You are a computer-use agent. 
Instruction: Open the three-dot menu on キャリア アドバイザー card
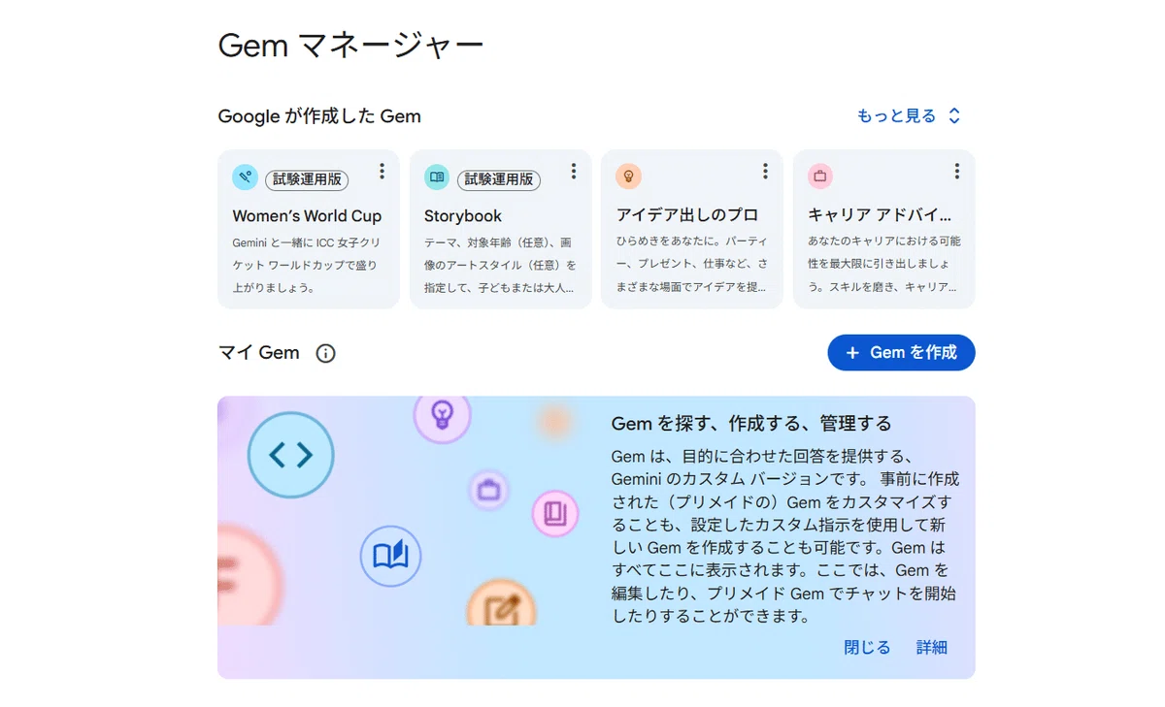956,172
